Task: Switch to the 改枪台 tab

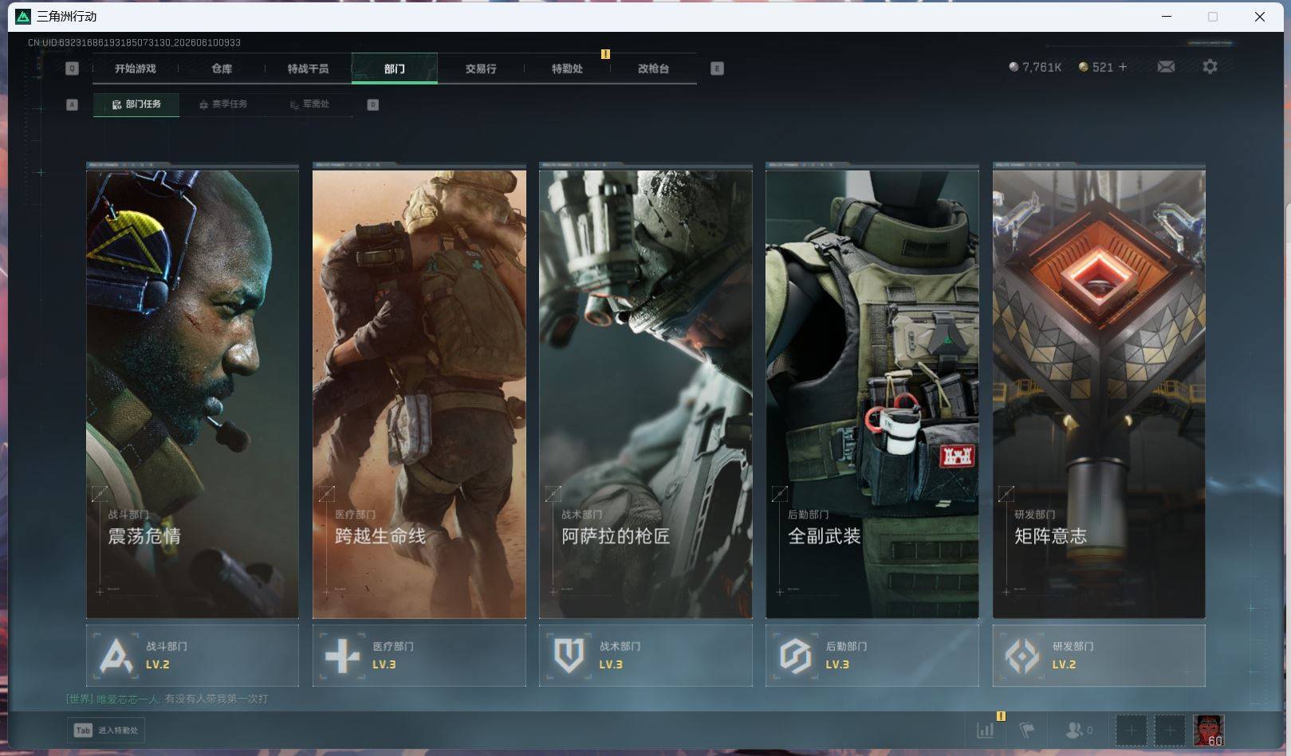Action: (x=653, y=69)
